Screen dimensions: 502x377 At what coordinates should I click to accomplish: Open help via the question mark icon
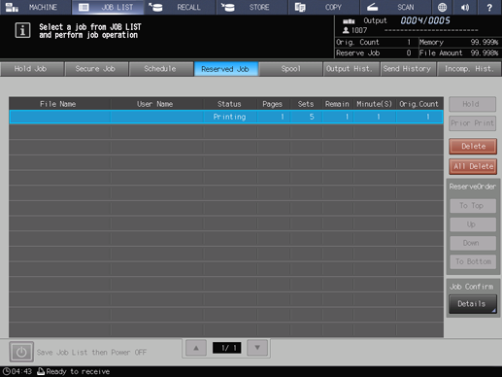pos(489,7)
